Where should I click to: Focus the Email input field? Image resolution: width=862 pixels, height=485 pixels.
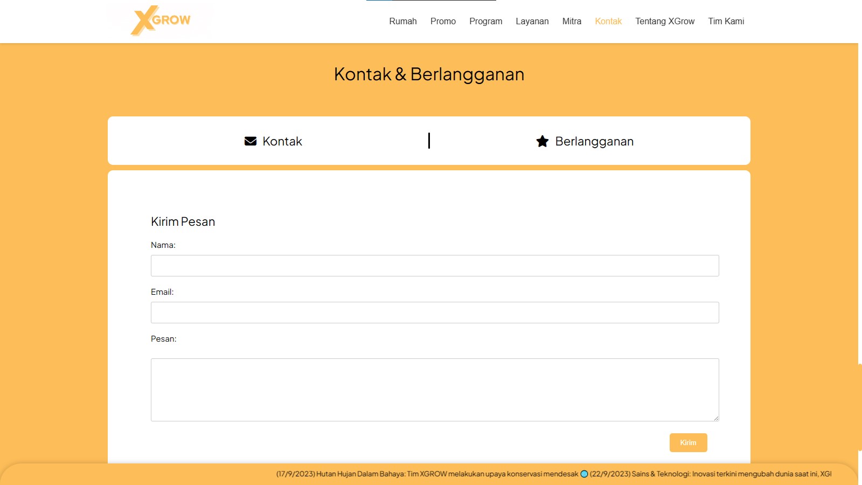[x=435, y=313]
